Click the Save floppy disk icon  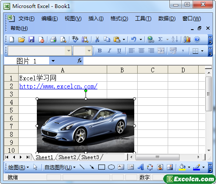click(31, 39)
